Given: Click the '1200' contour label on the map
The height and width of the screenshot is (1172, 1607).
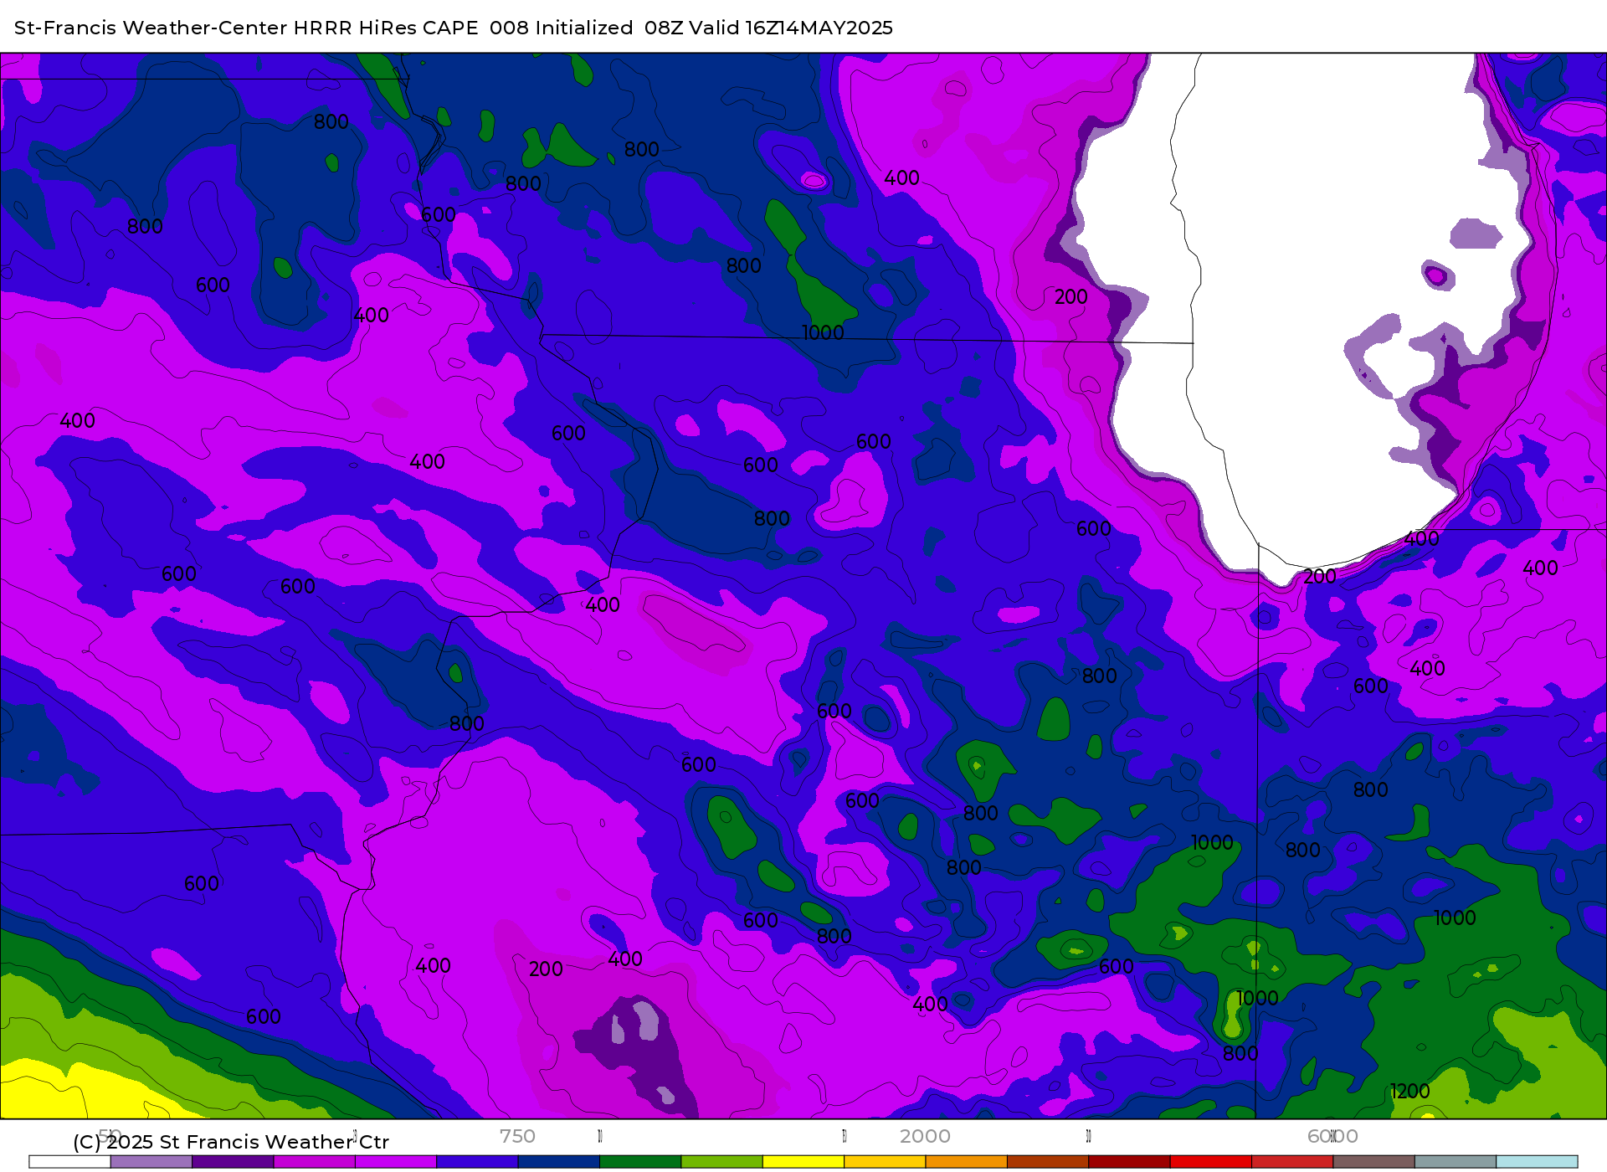Looking at the screenshot, I should tap(1410, 1091).
